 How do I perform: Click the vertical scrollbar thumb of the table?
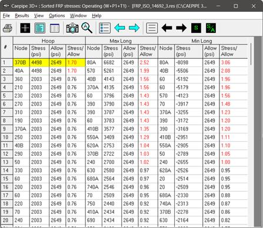[251, 55]
